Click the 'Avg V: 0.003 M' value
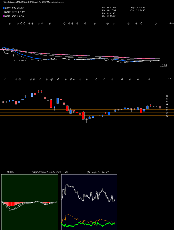Viewport: 174px width, 230px height. coord(137,8)
